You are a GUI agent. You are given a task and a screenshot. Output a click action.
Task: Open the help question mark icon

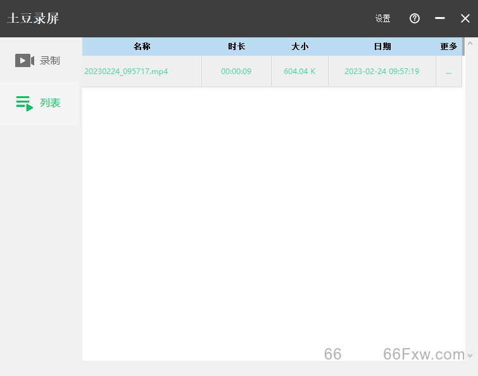coord(415,18)
